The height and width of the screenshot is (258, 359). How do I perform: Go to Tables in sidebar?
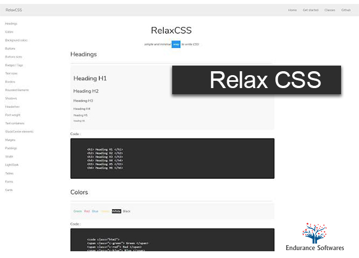point(10,173)
